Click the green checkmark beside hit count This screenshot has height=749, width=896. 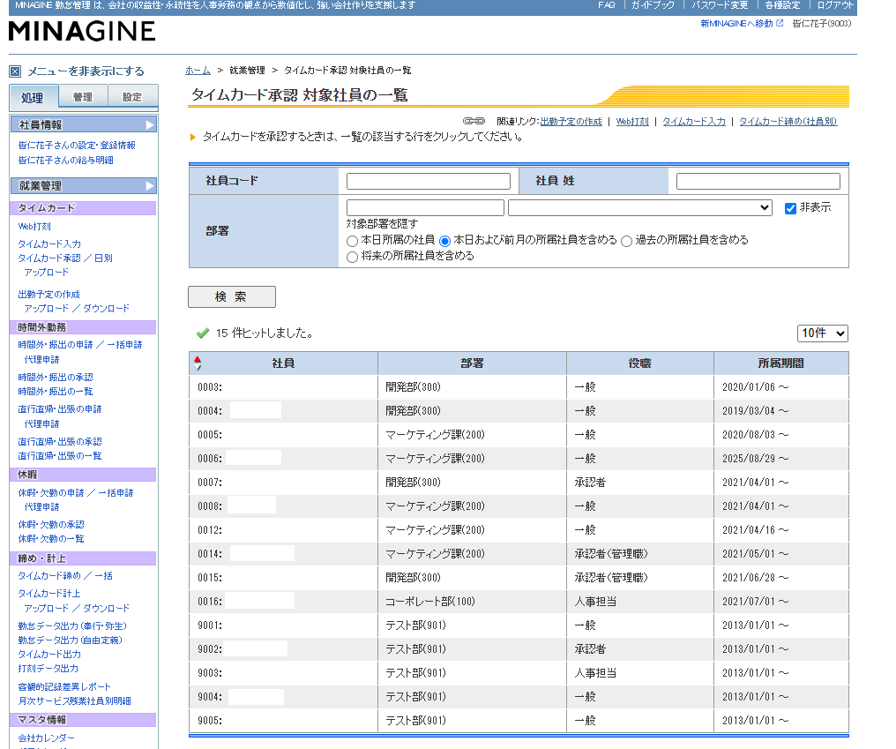pos(202,333)
